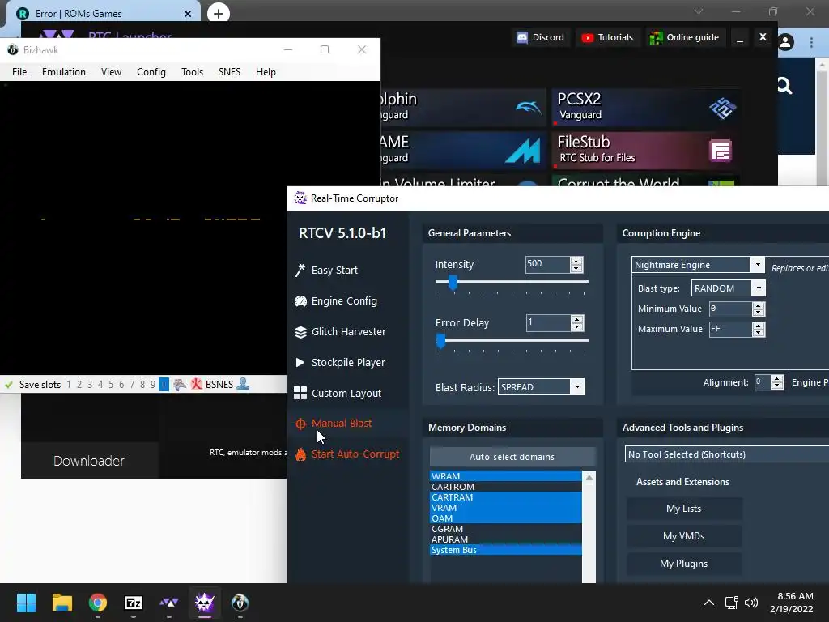Click the Error Delay slider handle
Viewport: 829px width, 622px height.
tap(440, 341)
